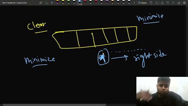Image resolution: width=188 pixels, height=106 pixels.
Task: Select white pen between the two red pens
Action: tap(90, 2)
